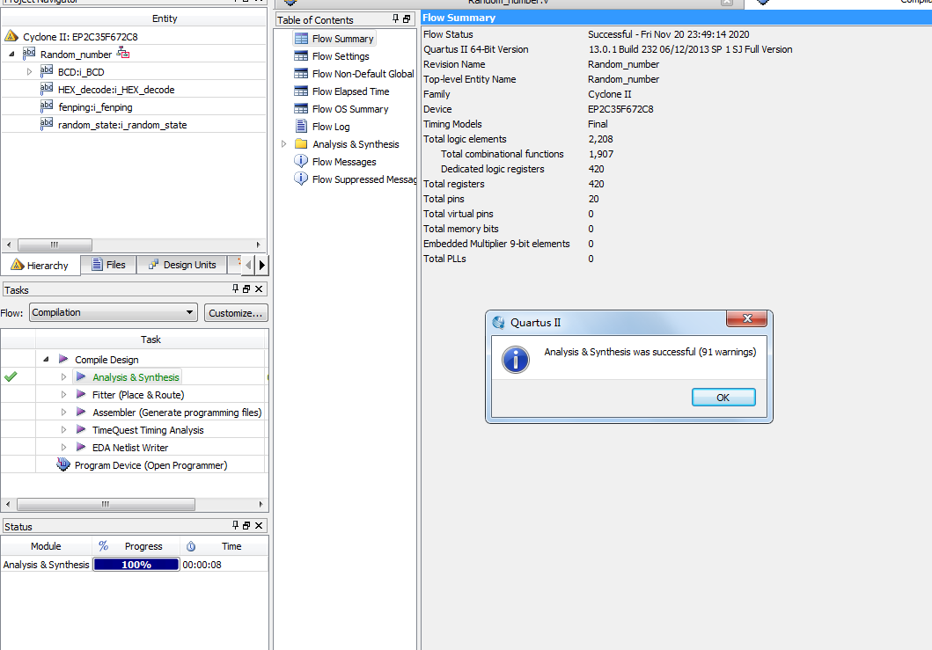Click the Cyclone II device warning icon
Image resolution: width=932 pixels, height=650 pixels.
click(x=11, y=36)
